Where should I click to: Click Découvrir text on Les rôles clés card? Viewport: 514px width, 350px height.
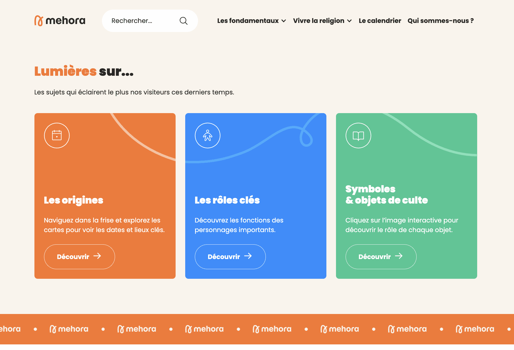tap(224, 257)
